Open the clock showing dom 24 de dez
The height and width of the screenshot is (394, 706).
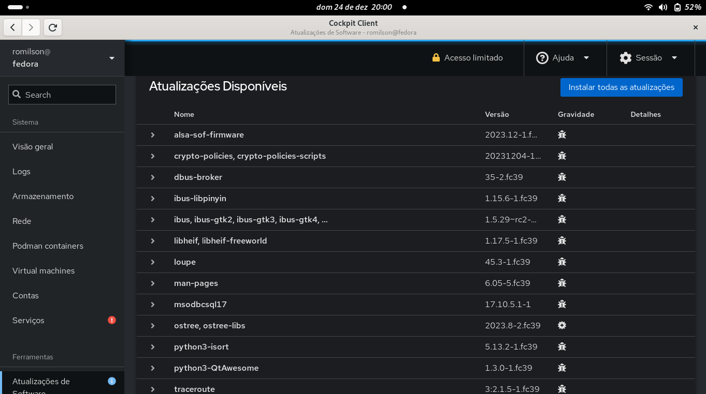pos(354,7)
